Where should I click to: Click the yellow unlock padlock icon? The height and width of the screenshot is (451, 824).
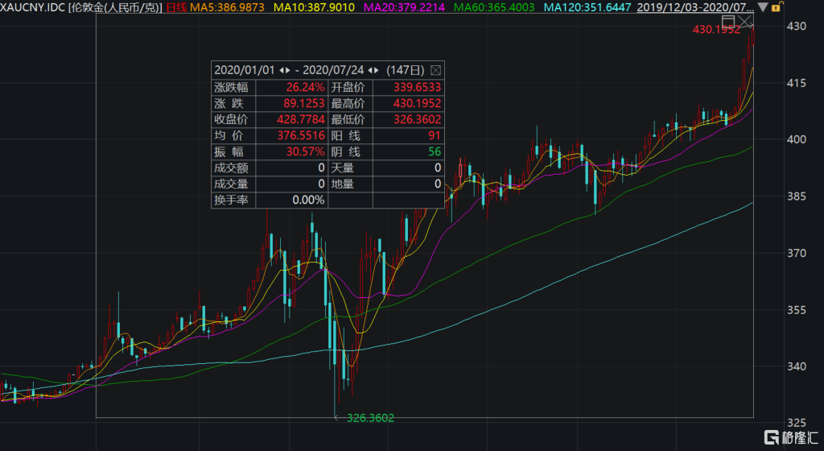[777, 7]
